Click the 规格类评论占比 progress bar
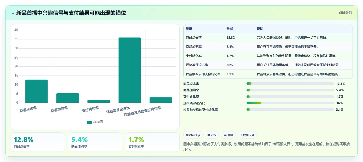The height and width of the screenshot is (162, 363). point(290,103)
